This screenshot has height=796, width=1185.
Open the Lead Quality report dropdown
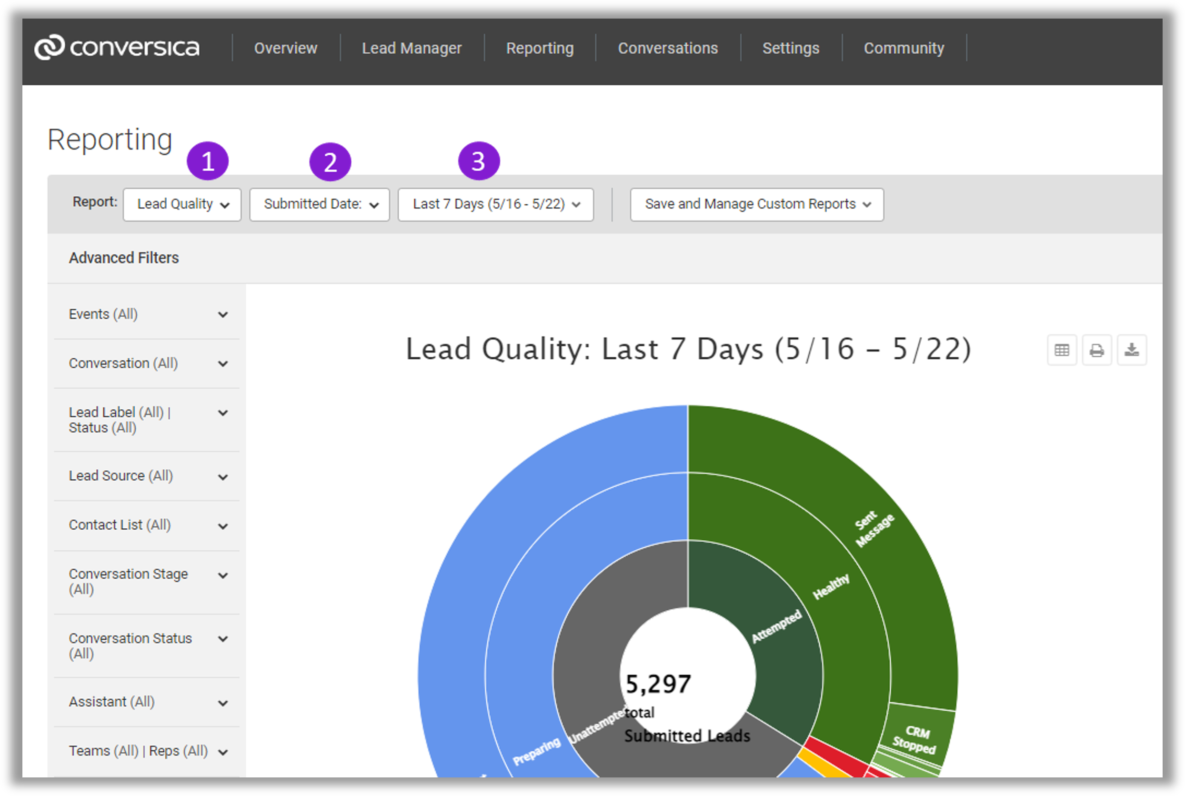click(x=182, y=204)
